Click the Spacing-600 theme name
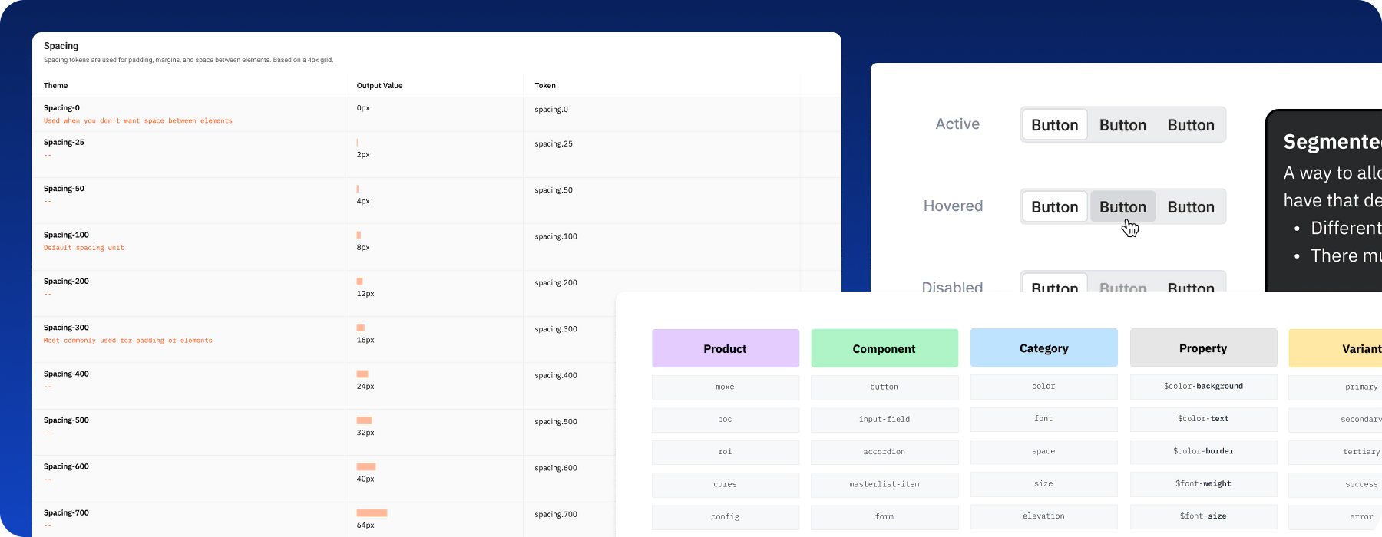 click(66, 466)
